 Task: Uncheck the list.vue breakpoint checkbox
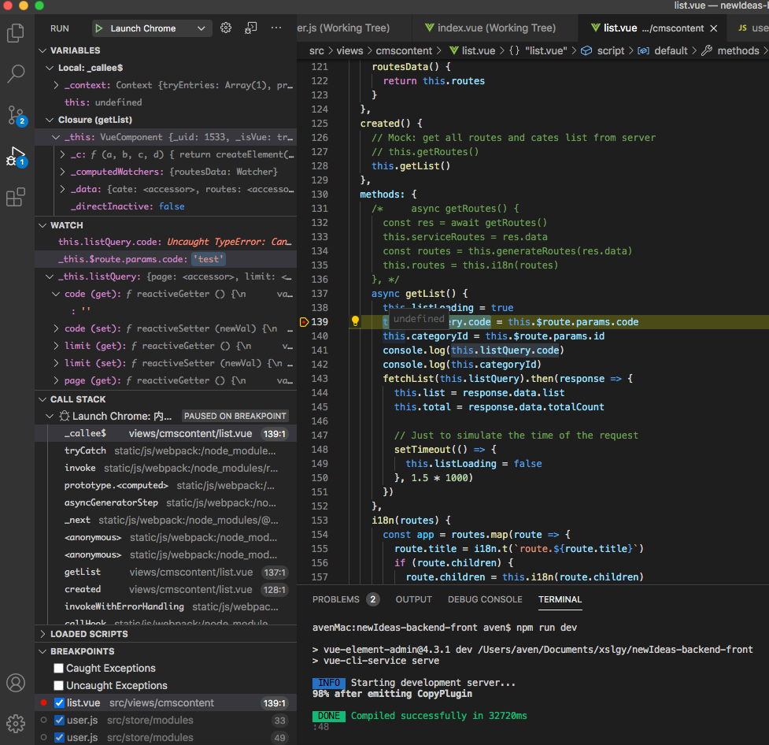59,703
